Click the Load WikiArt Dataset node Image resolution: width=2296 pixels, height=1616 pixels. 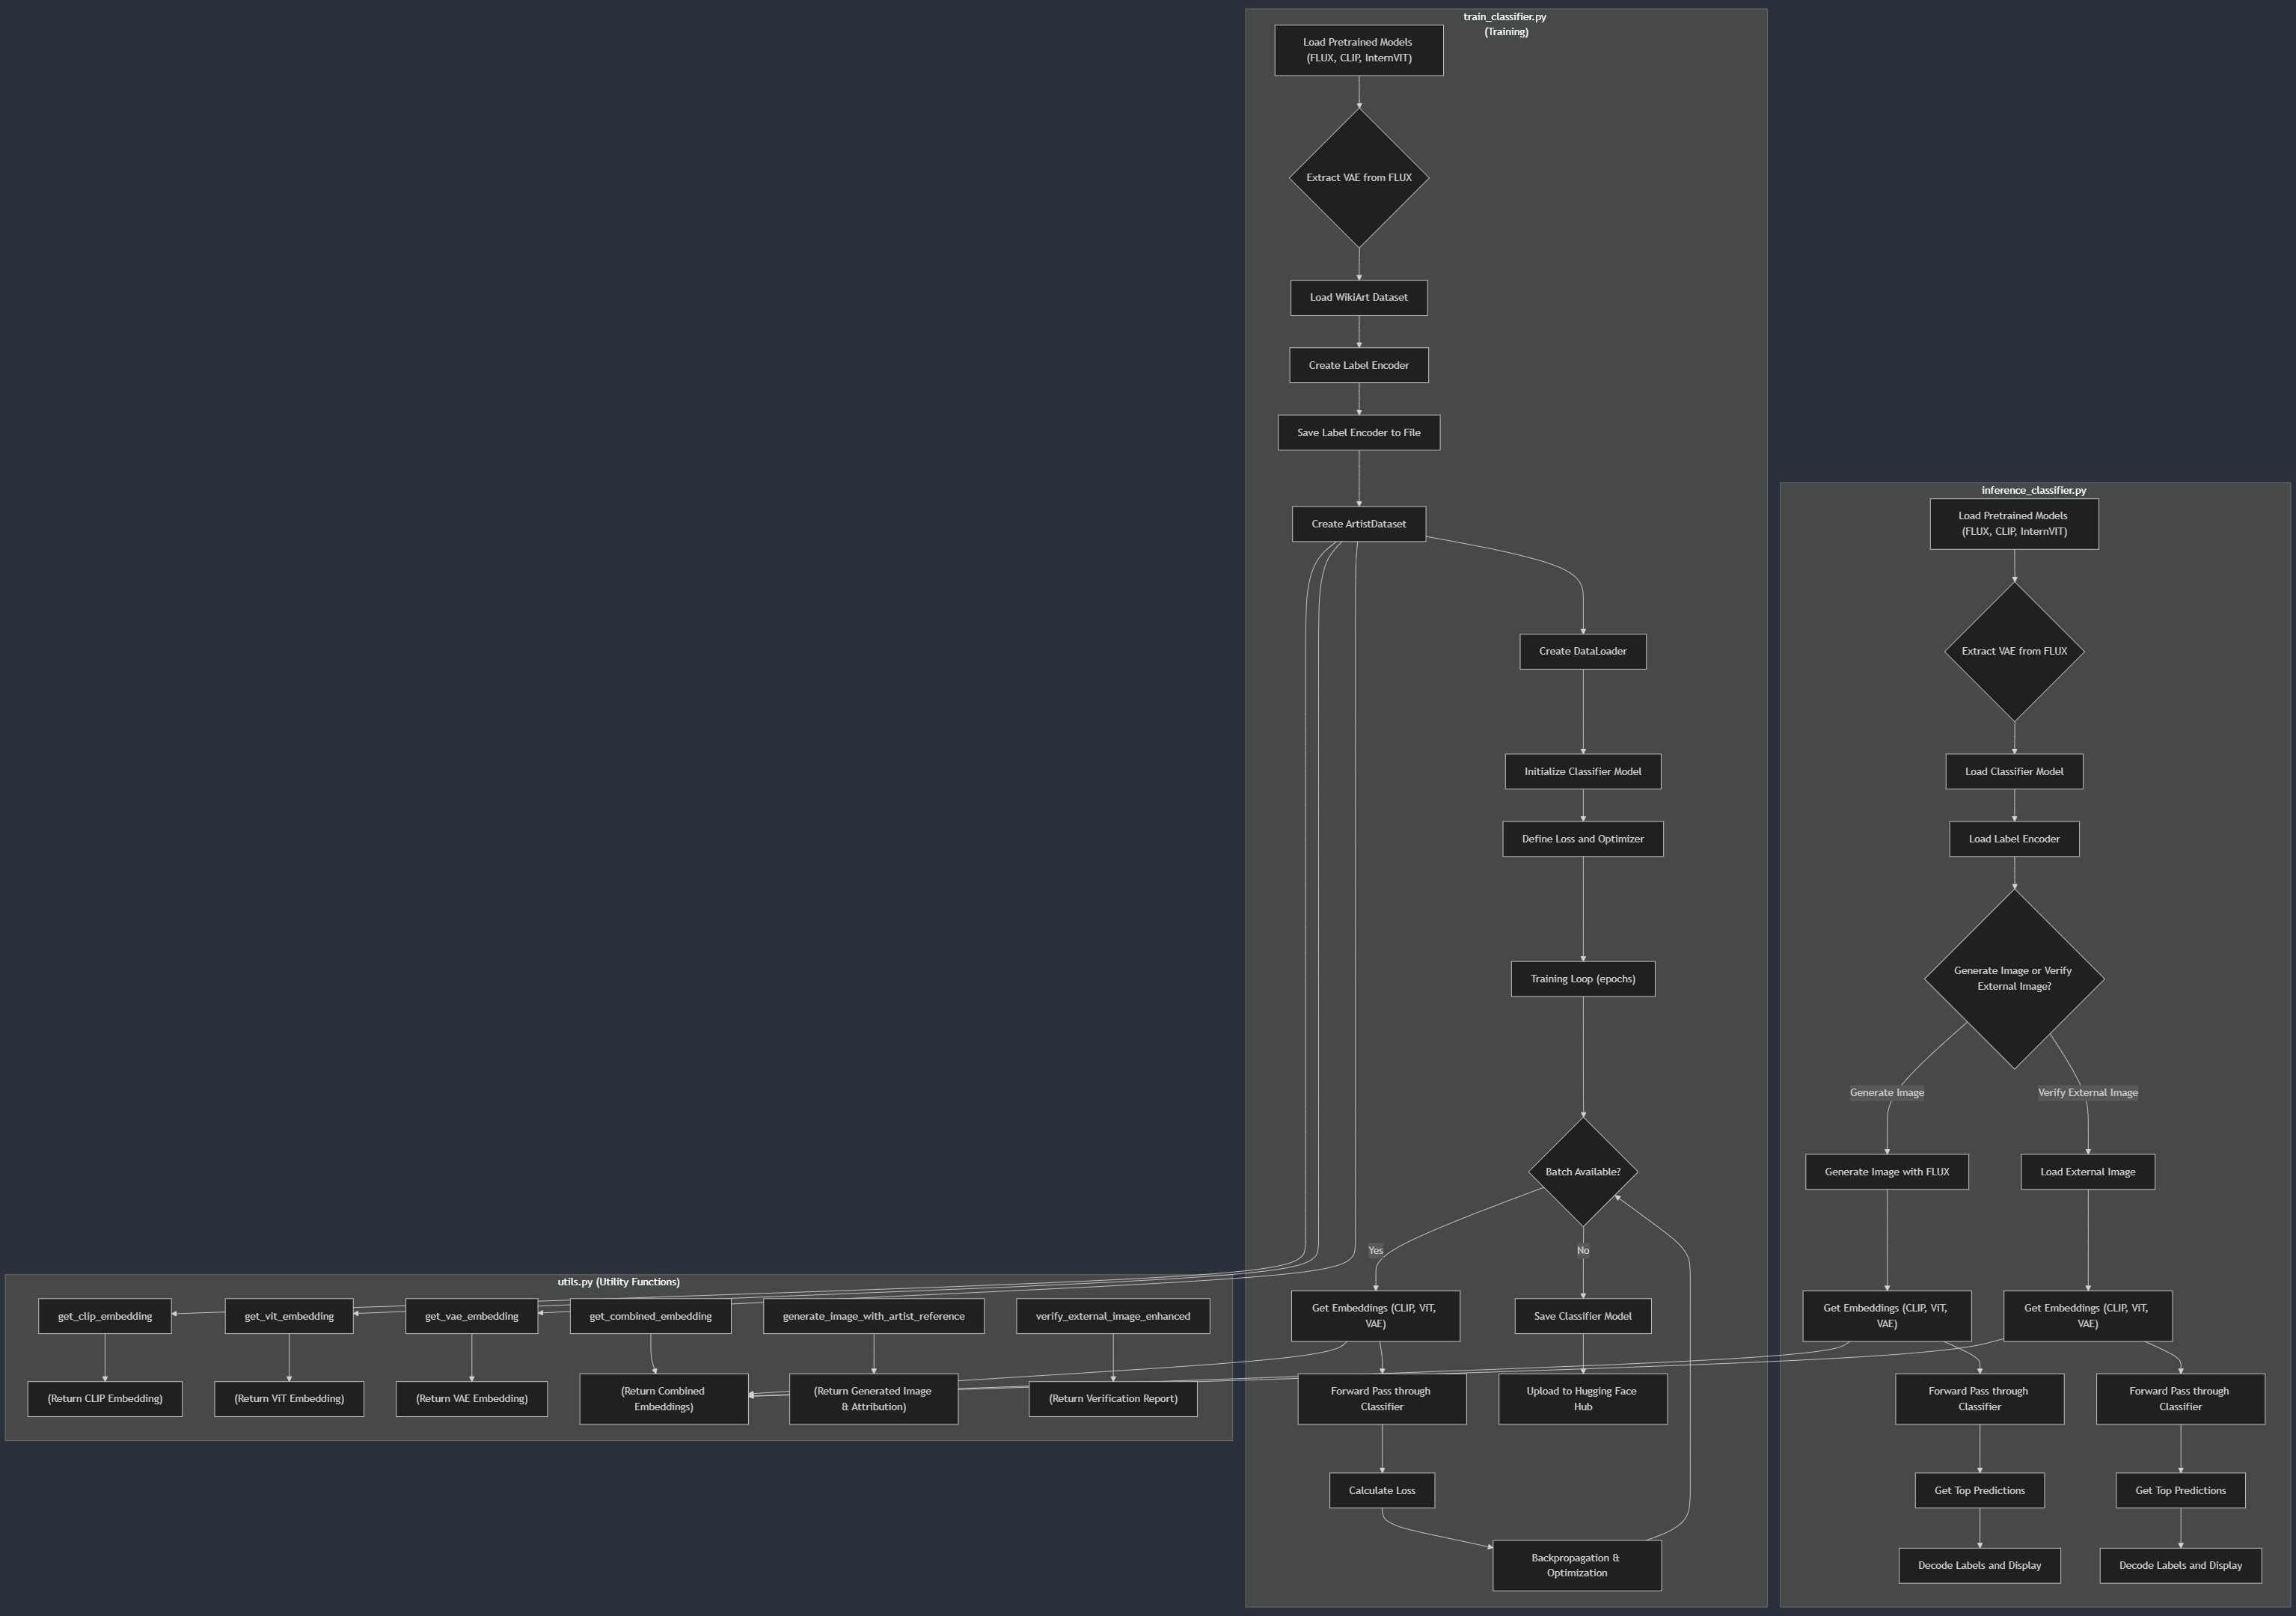(x=1358, y=297)
